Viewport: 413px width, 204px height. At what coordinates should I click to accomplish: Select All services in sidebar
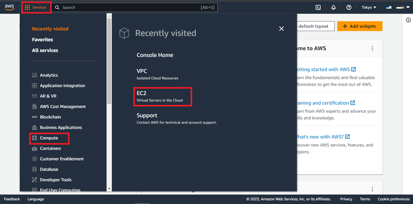45,50
